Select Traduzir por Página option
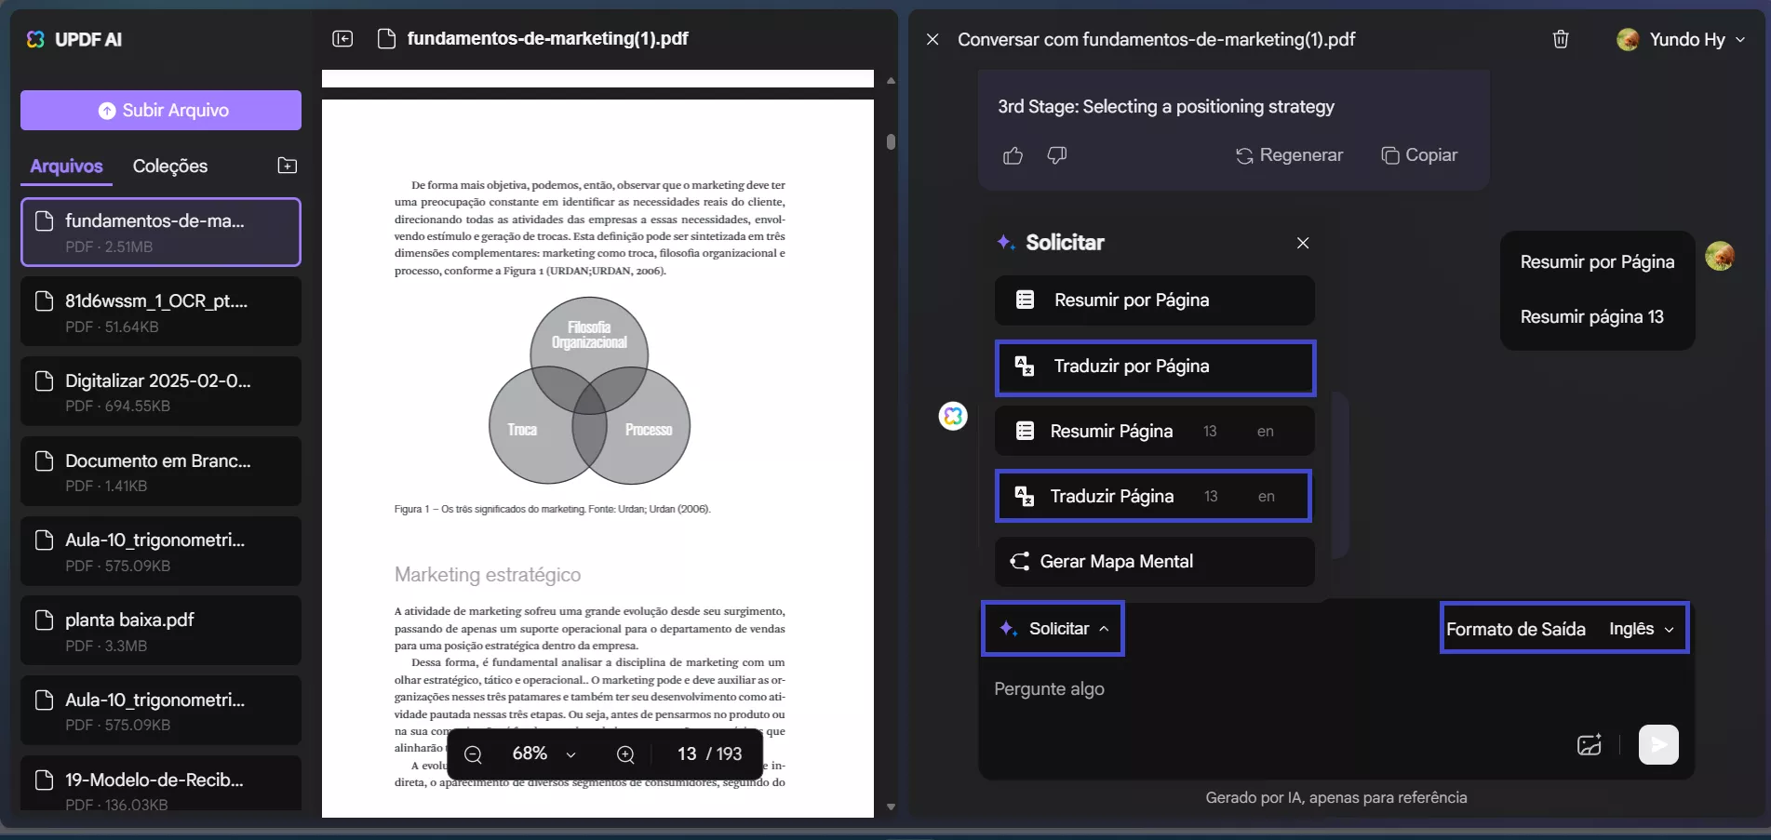This screenshot has height=840, width=1771. pos(1155,367)
